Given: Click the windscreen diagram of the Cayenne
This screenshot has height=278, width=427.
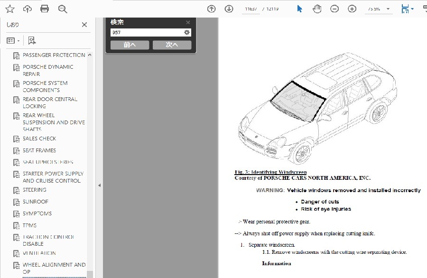Looking at the screenshot, I should (317, 108).
